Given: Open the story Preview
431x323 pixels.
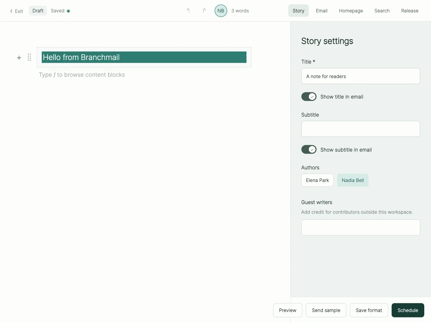Looking at the screenshot, I should coord(288,310).
